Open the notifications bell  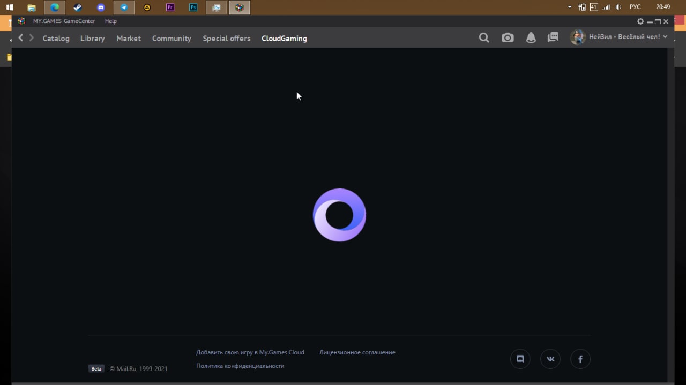coord(531,38)
